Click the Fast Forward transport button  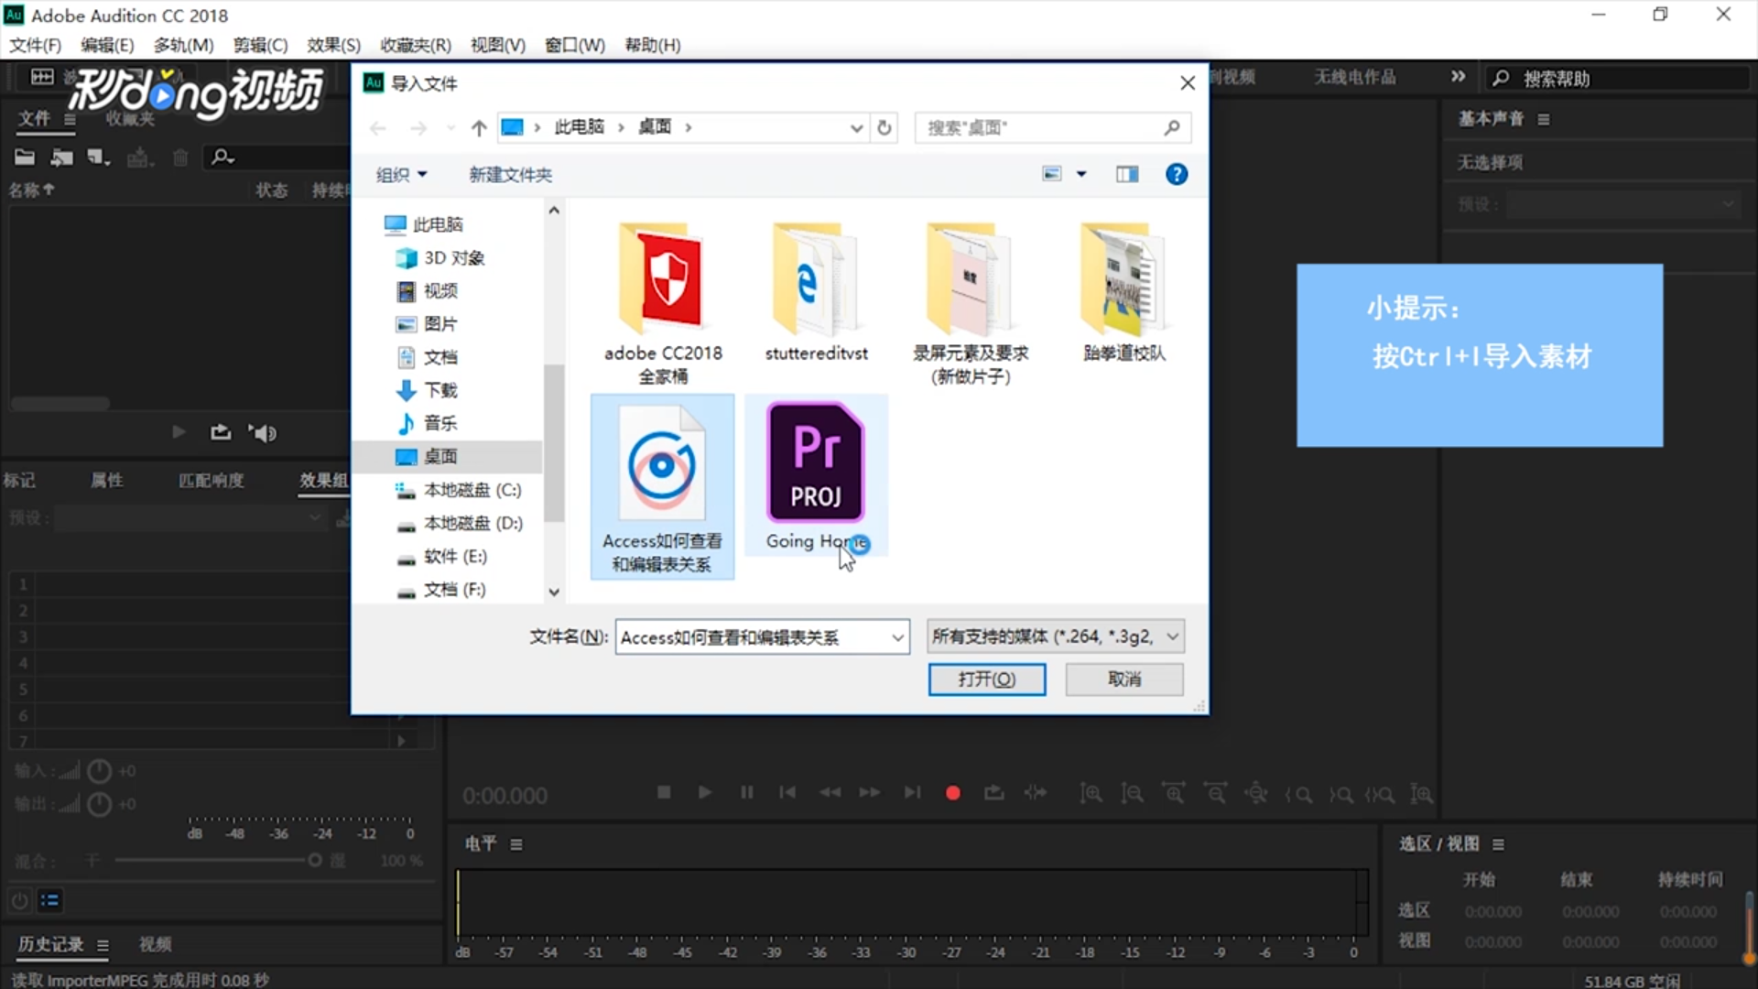point(870,793)
